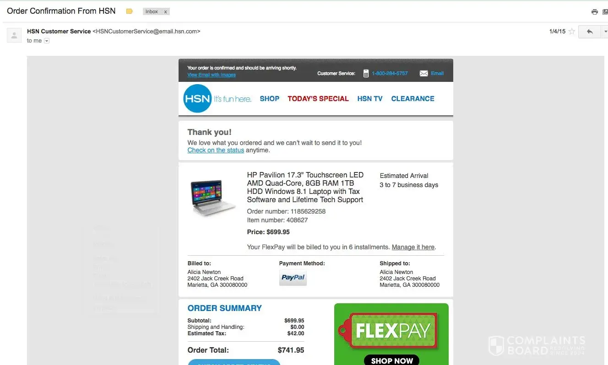Expand the 'to me' recipient details arrow

click(x=47, y=41)
